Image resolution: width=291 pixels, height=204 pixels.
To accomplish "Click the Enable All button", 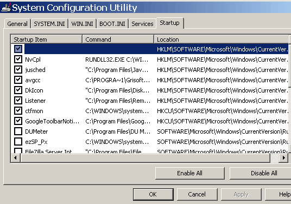I will pyautogui.click(x=190, y=173).
